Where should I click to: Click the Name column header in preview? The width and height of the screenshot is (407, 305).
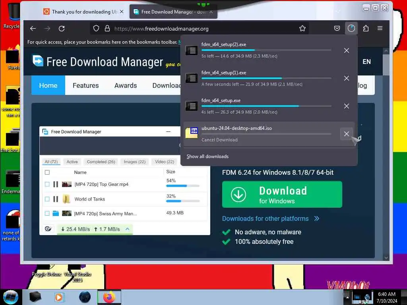point(80,172)
